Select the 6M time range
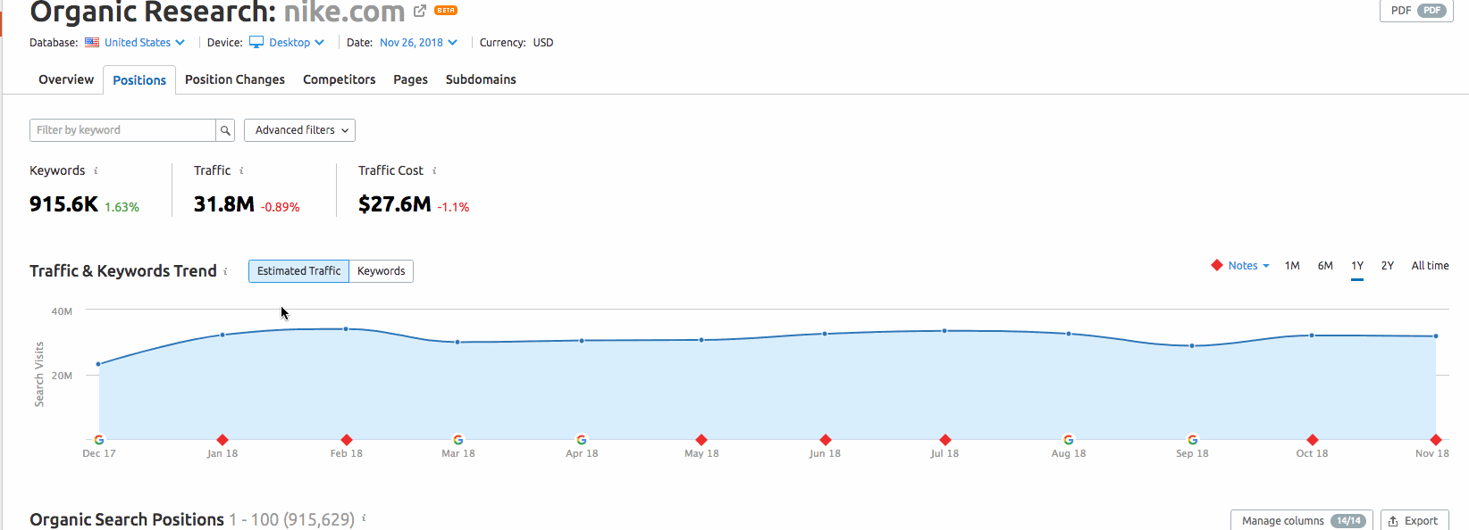 click(x=1325, y=266)
